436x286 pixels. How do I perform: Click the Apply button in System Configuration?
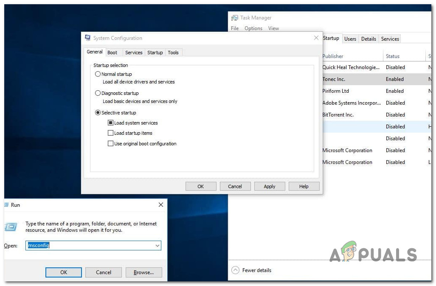coord(270,186)
